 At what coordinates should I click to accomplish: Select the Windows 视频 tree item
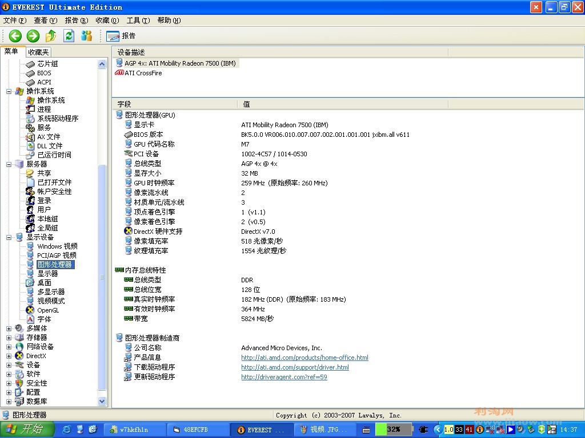coord(57,246)
